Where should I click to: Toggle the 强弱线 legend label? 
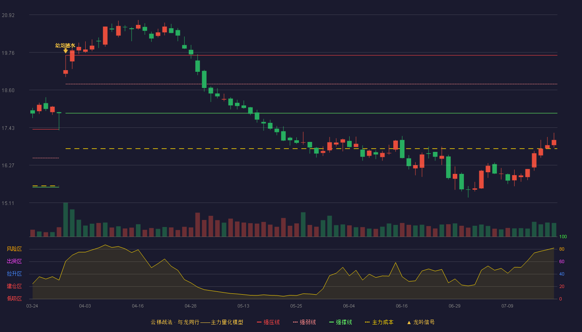(x=308, y=322)
